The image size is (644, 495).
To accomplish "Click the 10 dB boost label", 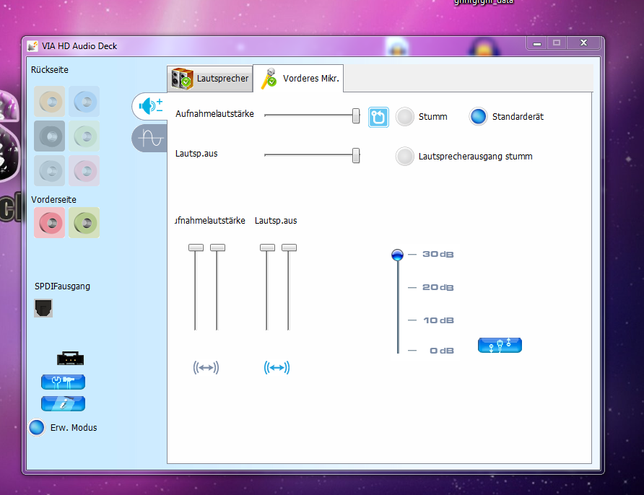I will click(x=439, y=320).
